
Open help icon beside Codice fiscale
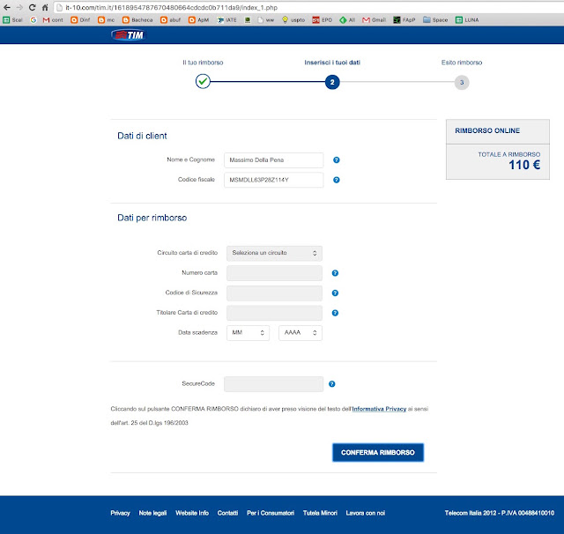coord(337,180)
